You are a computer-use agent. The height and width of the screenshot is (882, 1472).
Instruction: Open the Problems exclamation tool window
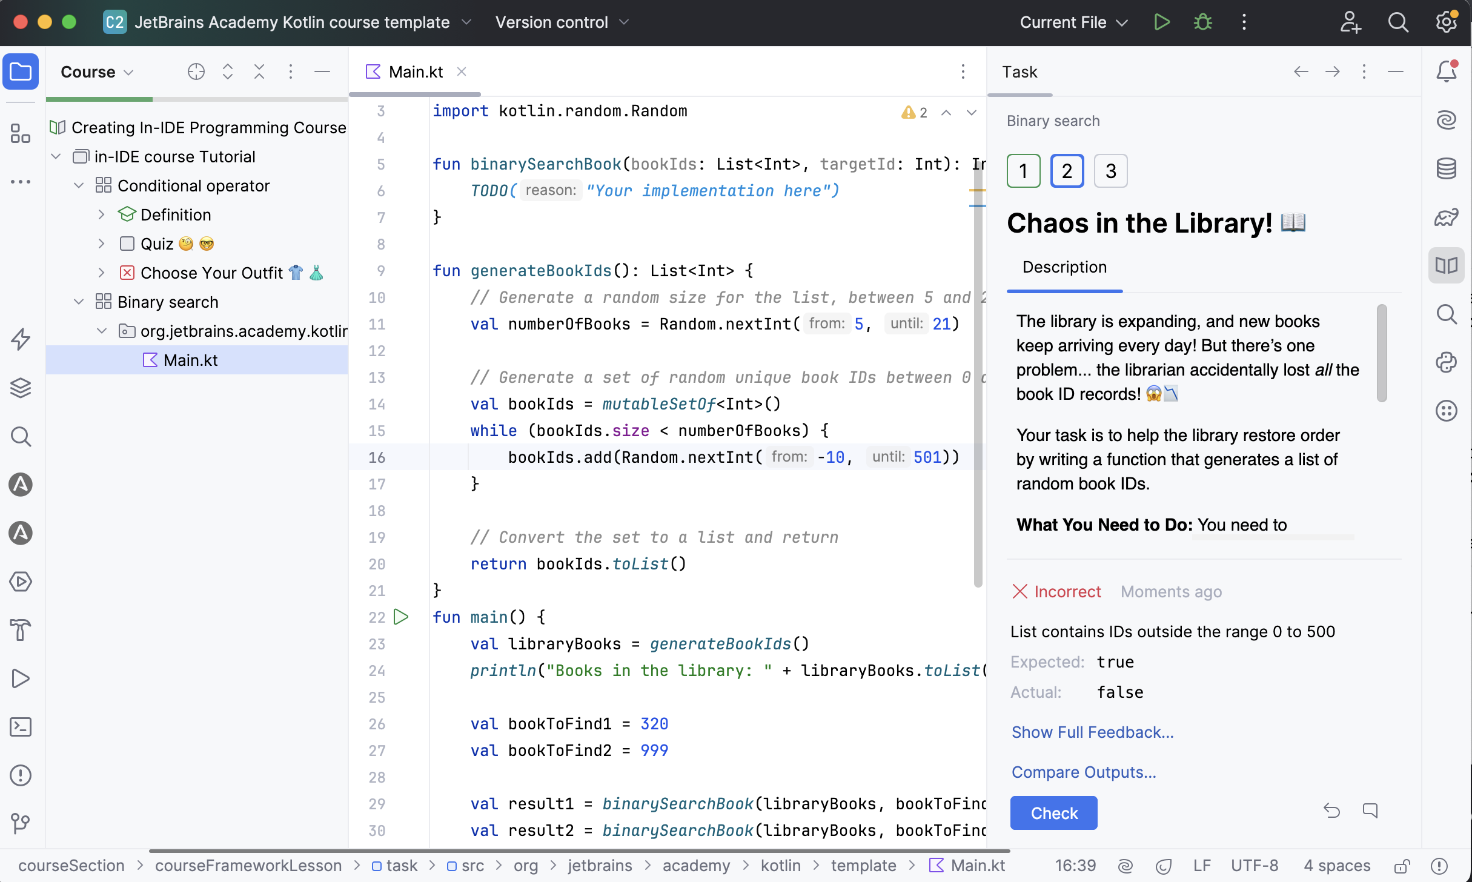pyautogui.click(x=21, y=775)
